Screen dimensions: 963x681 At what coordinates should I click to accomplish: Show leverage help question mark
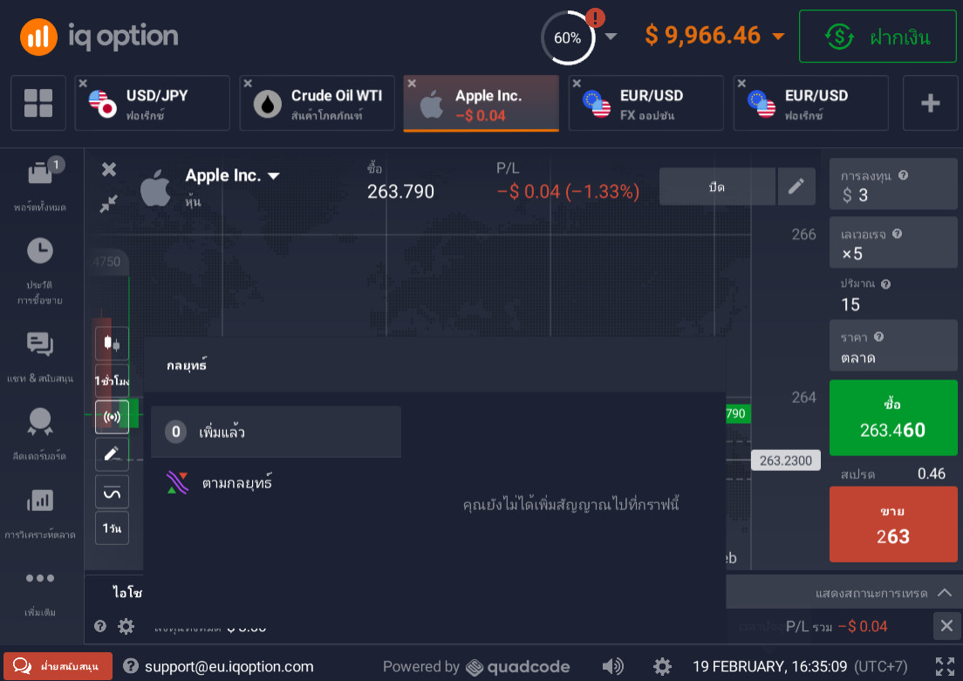pos(897,234)
